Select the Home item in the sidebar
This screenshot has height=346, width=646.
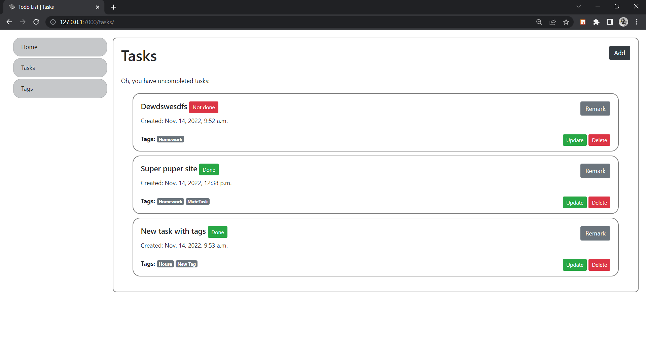click(x=60, y=47)
